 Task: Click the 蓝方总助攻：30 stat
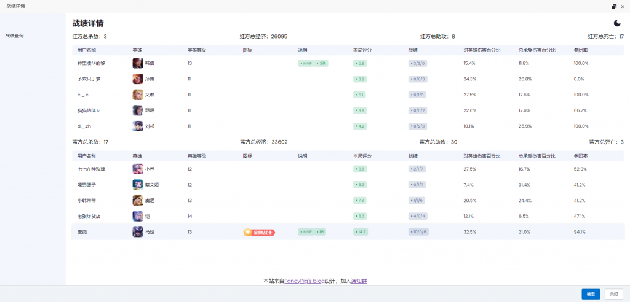click(x=438, y=142)
